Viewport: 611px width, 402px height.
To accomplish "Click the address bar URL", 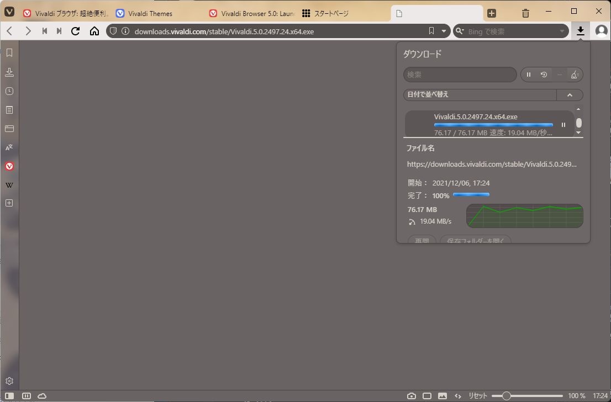I will [224, 31].
